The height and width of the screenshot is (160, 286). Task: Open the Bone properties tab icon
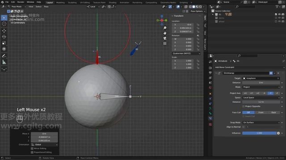click(x=210, y=113)
